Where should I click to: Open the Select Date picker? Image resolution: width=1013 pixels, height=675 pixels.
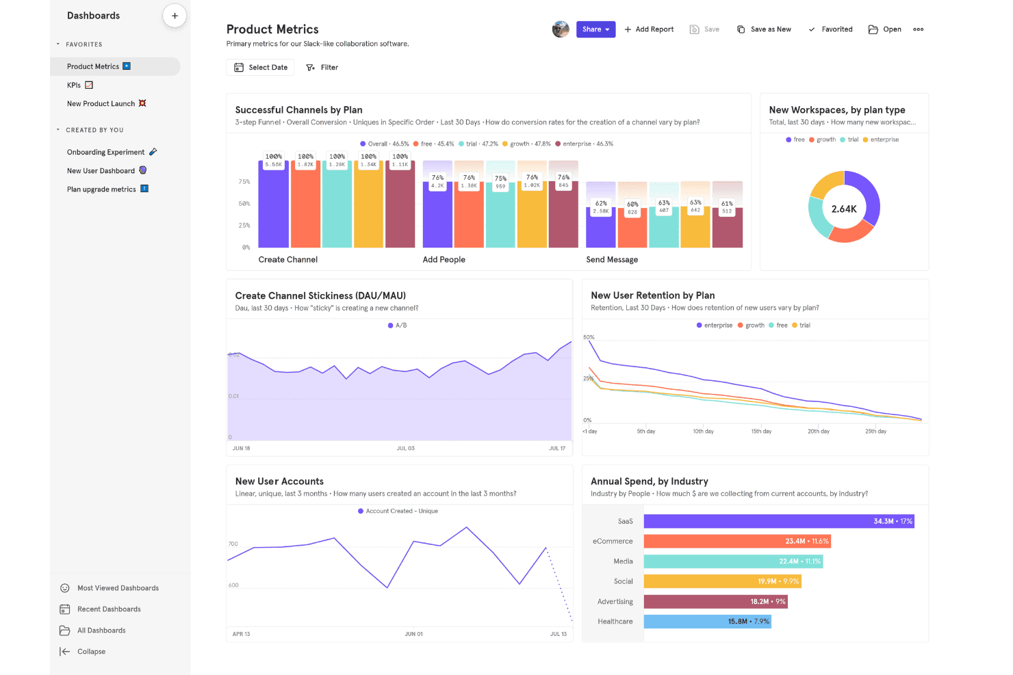pos(261,67)
